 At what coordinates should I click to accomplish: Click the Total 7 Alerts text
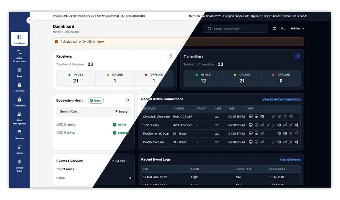tap(65, 169)
